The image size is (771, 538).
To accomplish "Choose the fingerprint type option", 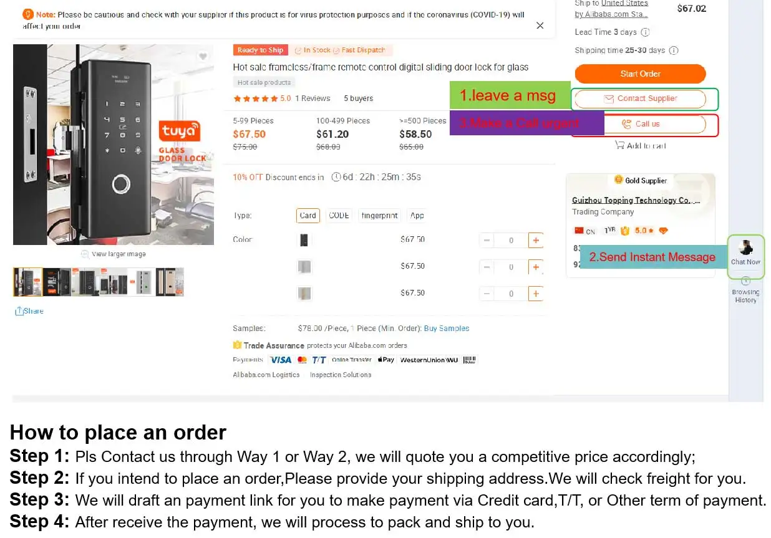I will [x=379, y=216].
